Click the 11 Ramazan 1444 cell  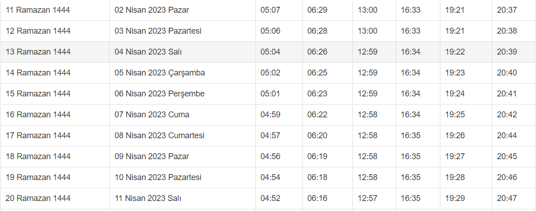(38, 10)
